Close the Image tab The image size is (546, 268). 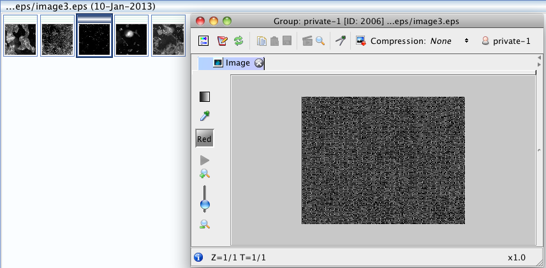(x=259, y=63)
